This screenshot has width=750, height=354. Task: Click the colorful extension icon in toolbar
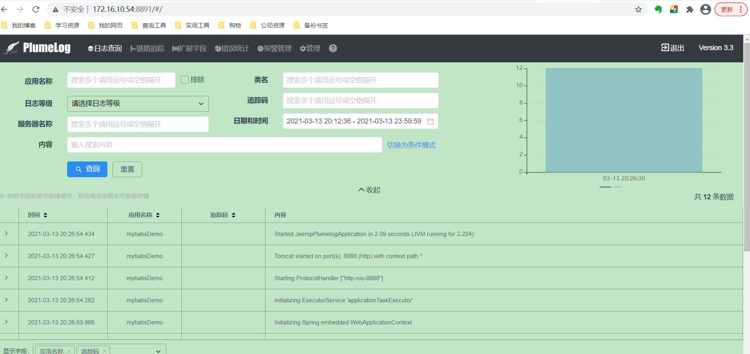674,9
